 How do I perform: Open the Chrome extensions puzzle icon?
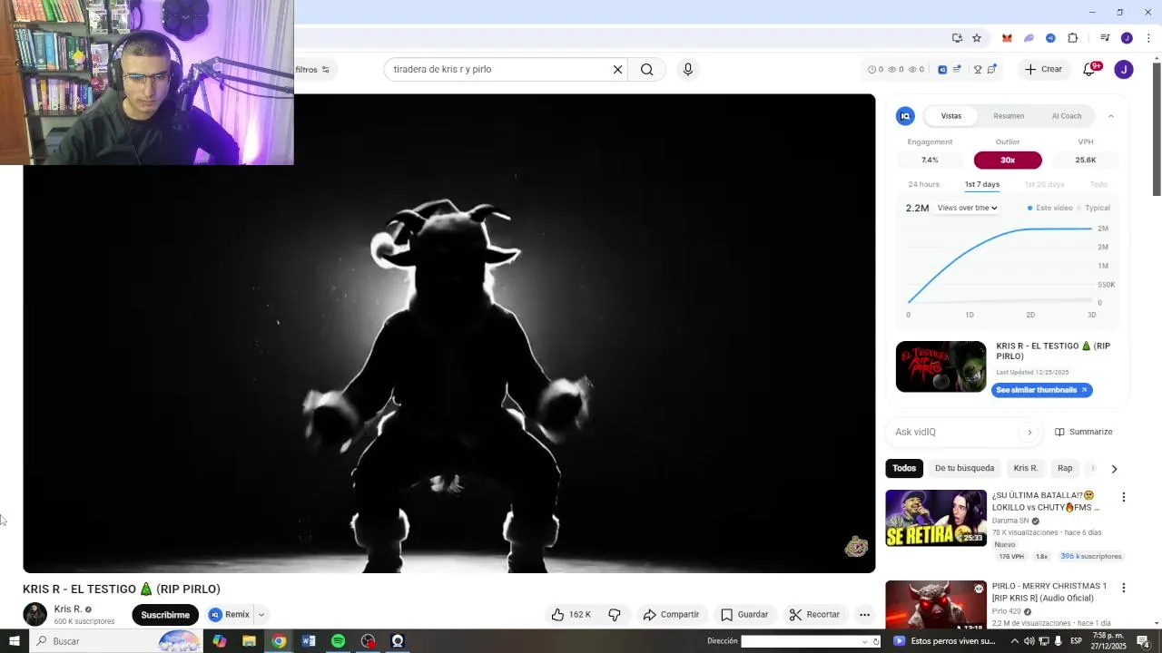1072,38
